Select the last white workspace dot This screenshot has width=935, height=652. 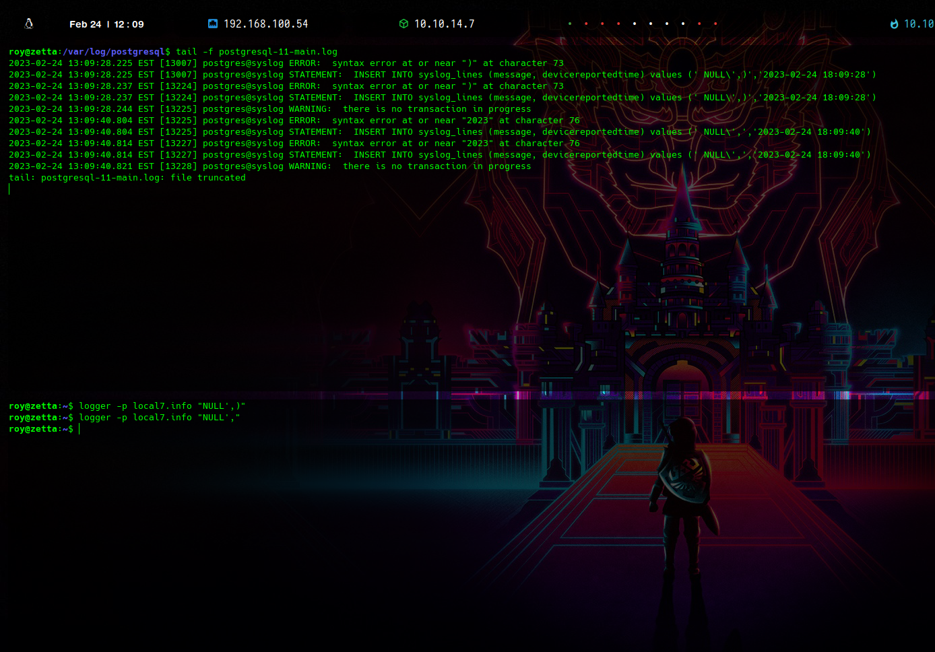tap(683, 24)
